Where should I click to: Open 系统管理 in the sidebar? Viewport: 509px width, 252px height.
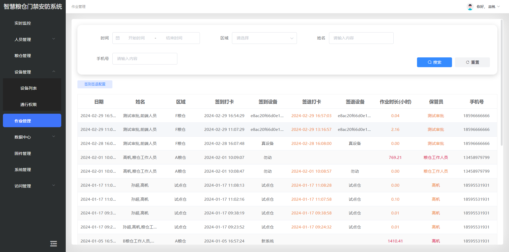tap(23, 170)
